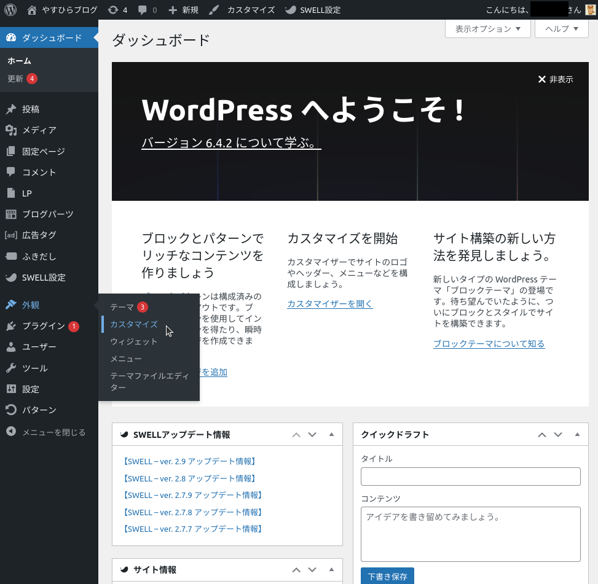Click the ツール wrench icon in sidebar
Viewport: 598px width, 584px height.
(x=11, y=368)
